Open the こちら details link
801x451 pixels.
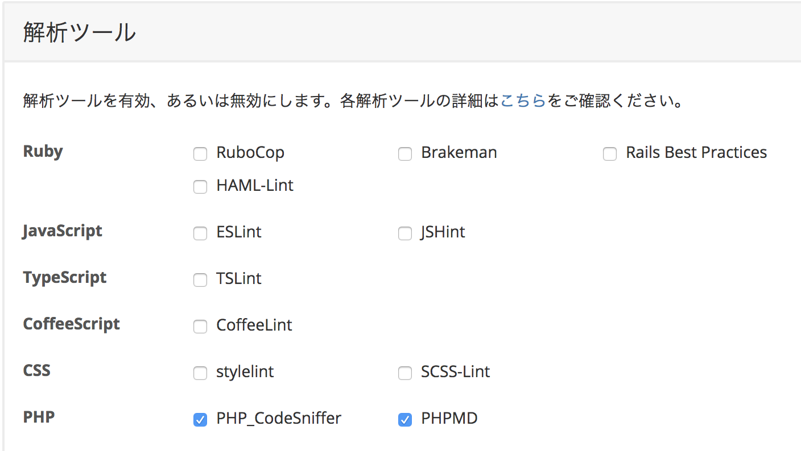point(523,102)
